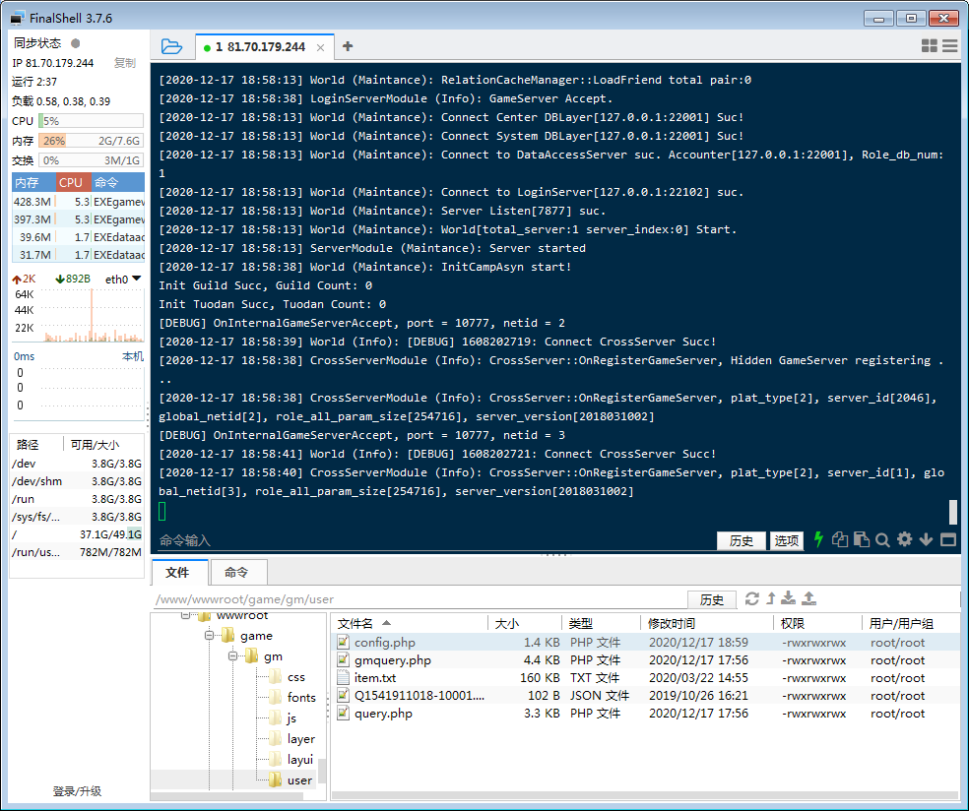Copy terminal selection with copy icon

(x=839, y=539)
